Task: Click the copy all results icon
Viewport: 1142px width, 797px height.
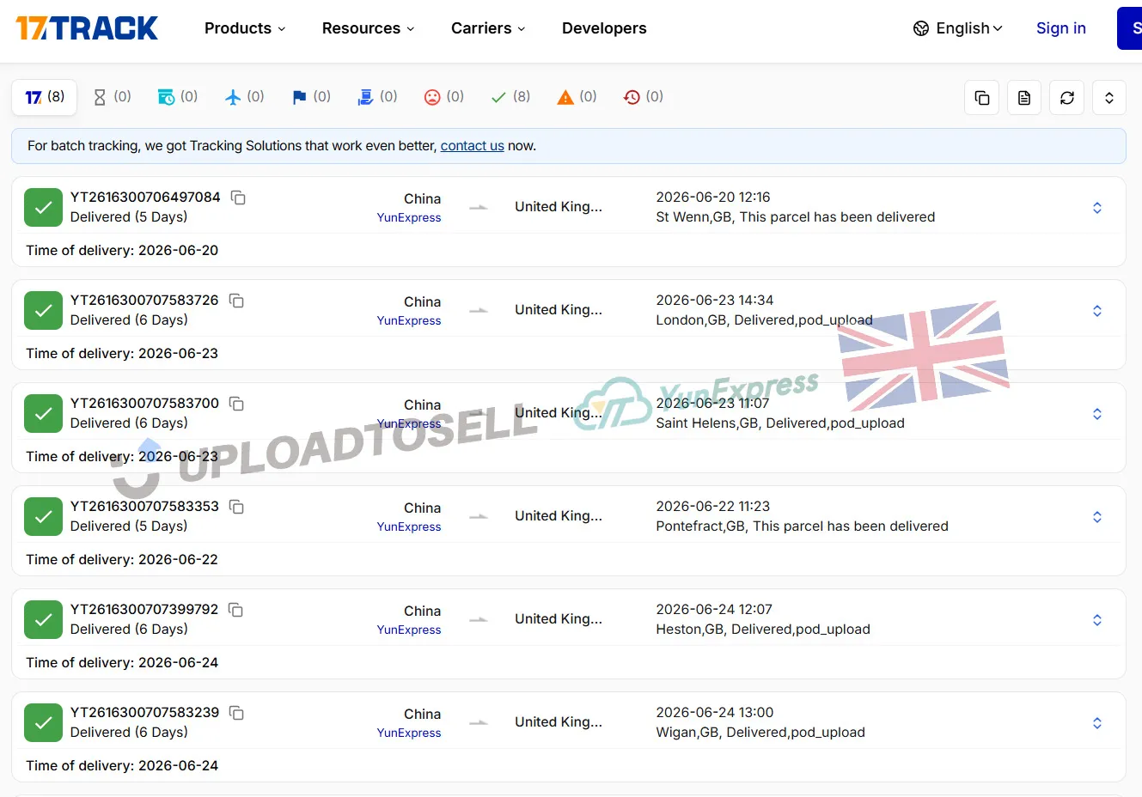Action: pyautogui.click(x=982, y=98)
